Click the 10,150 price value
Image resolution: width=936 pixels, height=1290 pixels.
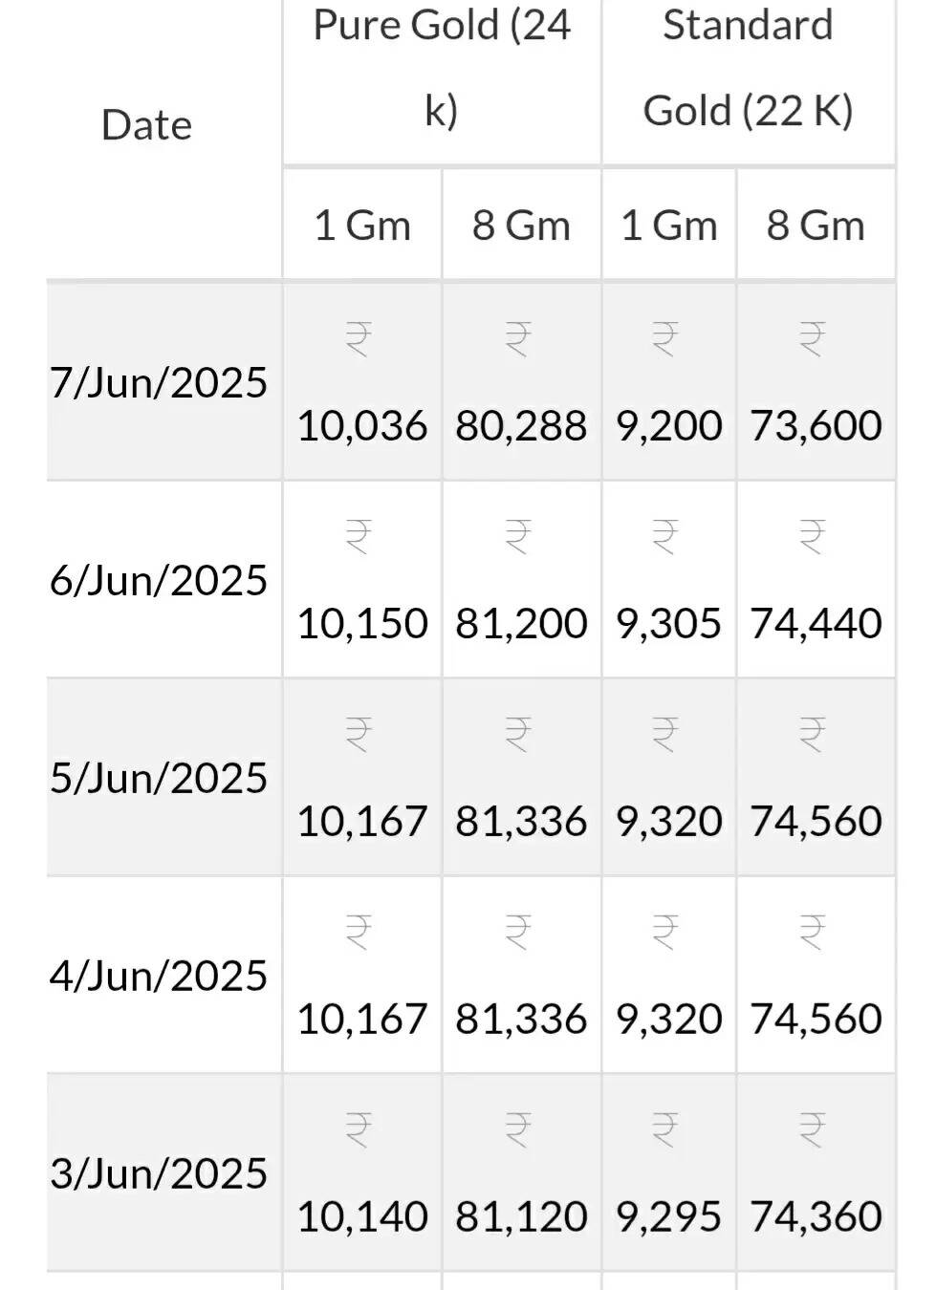point(361,624)
